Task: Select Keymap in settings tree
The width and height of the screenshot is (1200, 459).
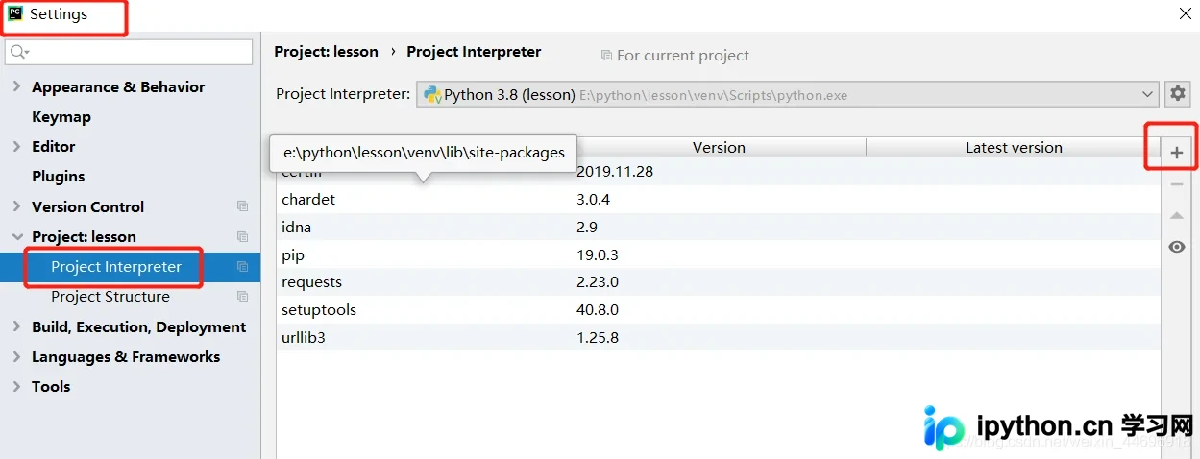Action: point(61,116)
